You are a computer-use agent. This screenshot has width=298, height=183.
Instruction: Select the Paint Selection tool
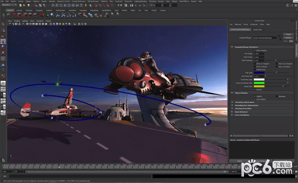pyautogui.click(x=3, y=36)
